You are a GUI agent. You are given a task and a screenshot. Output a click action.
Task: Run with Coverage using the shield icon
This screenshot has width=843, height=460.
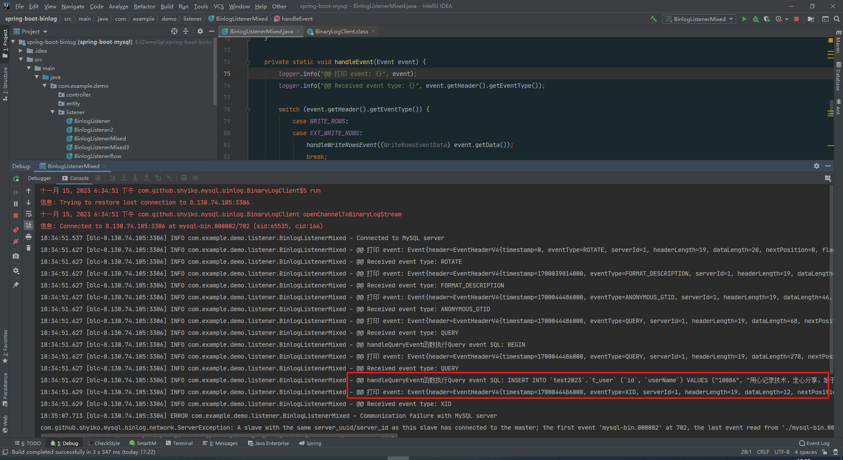coord(767,19)
